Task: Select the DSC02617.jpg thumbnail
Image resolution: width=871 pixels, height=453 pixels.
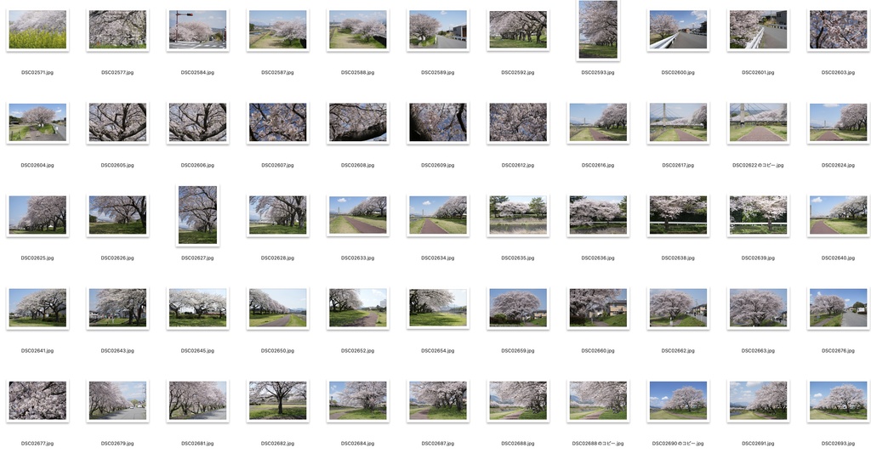Action: tap(678, 122)
